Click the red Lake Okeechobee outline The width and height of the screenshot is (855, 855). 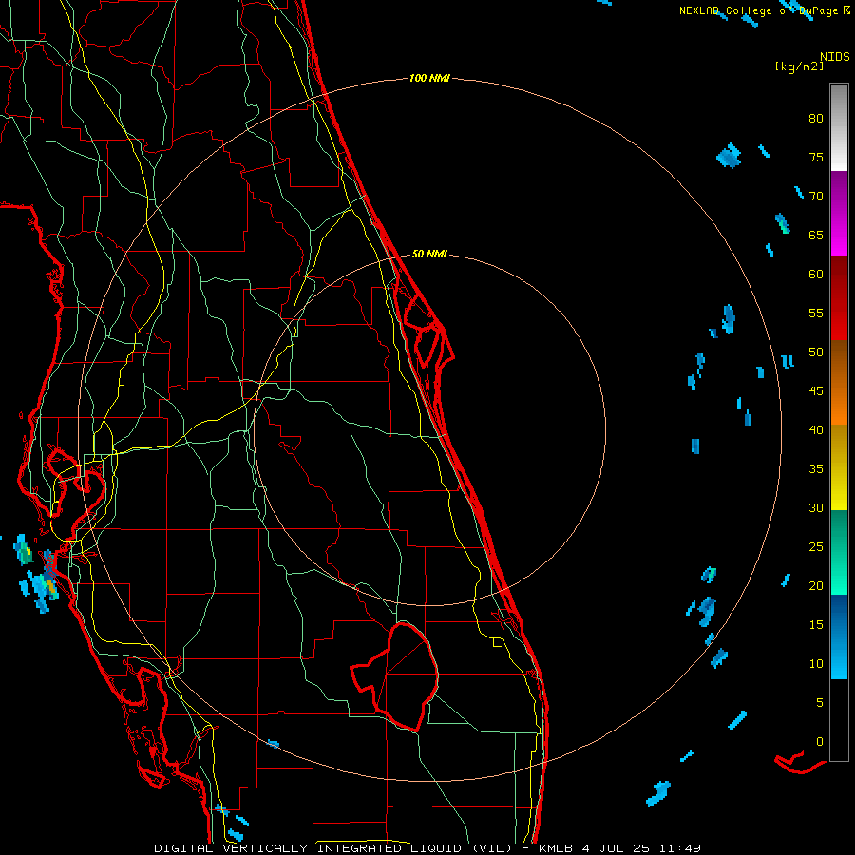[x=395, y=676]
